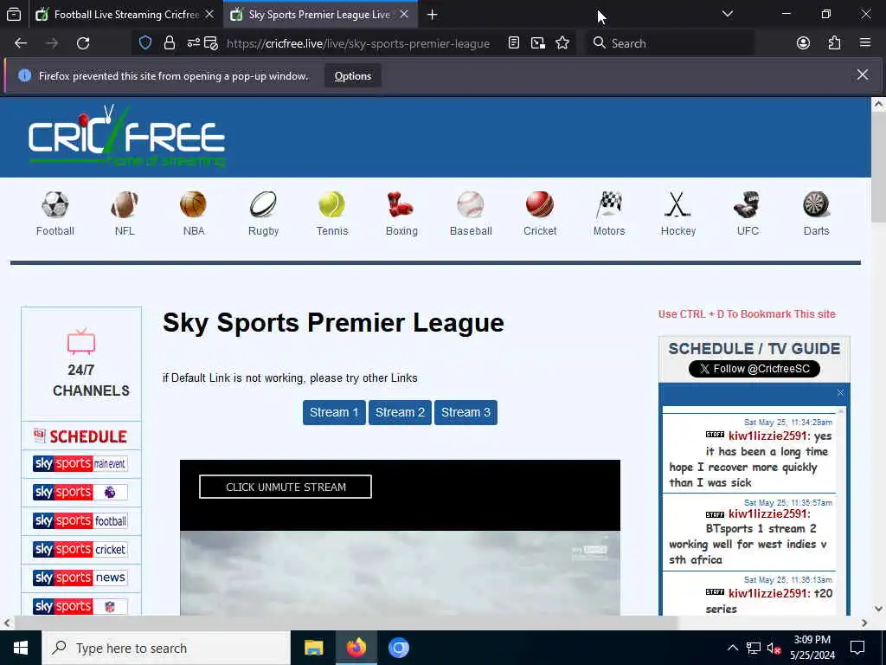
Task: Open the Rugby ball category icon
Action: (x=263, y=204)
